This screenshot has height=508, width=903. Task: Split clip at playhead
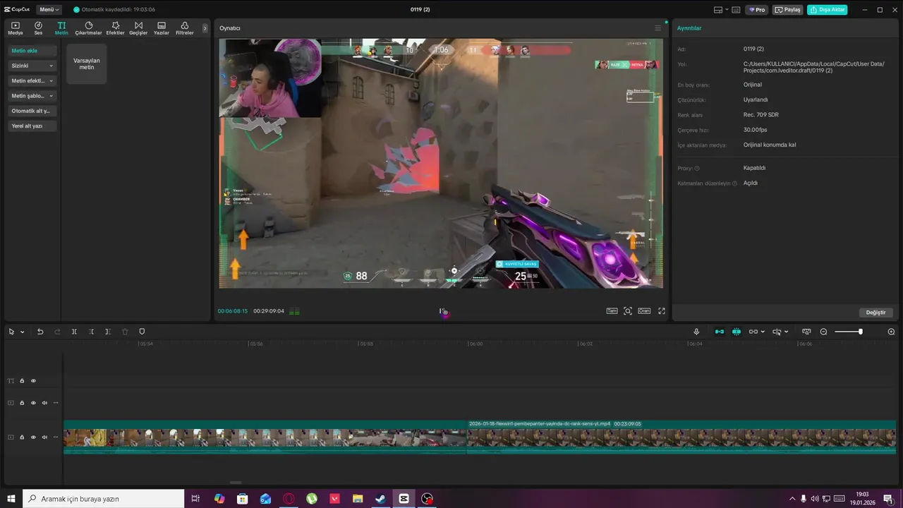[x=74, y=332]
